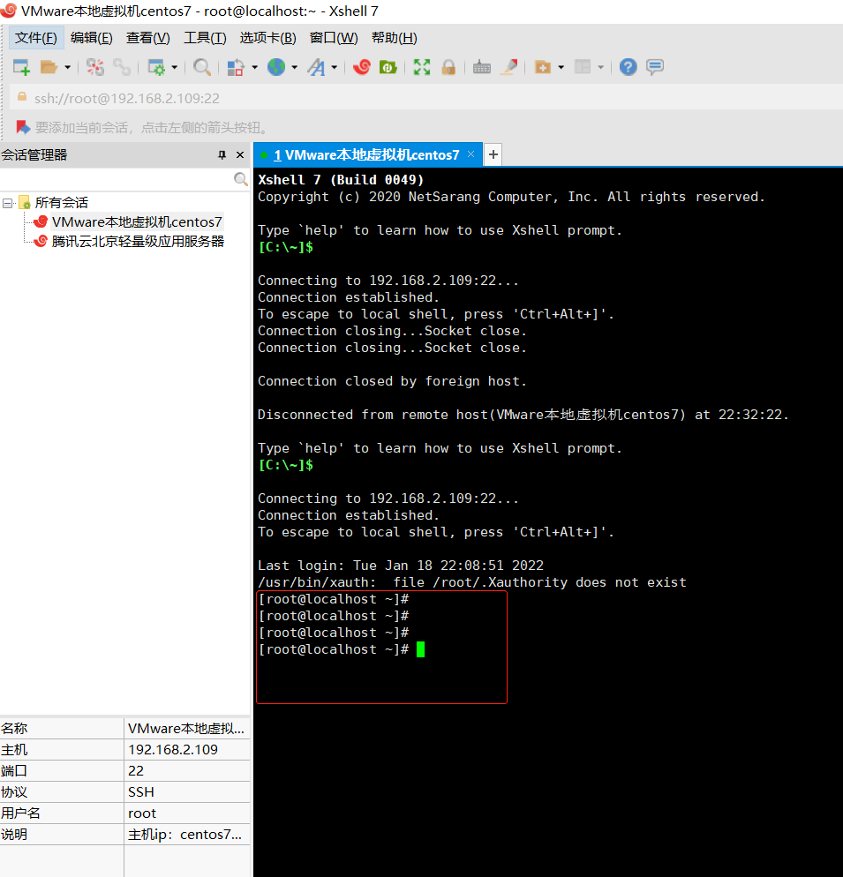Launch Xmanager red swirl icon
Viewport: 843px width, 877px height.
point(362,67)
